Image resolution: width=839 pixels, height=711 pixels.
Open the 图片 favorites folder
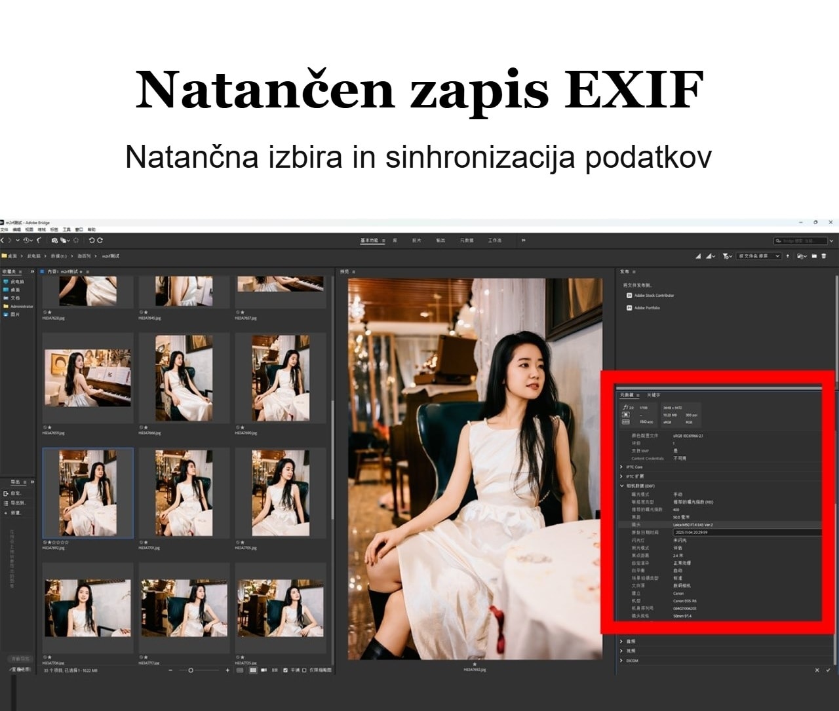click(x=15, y=315)
